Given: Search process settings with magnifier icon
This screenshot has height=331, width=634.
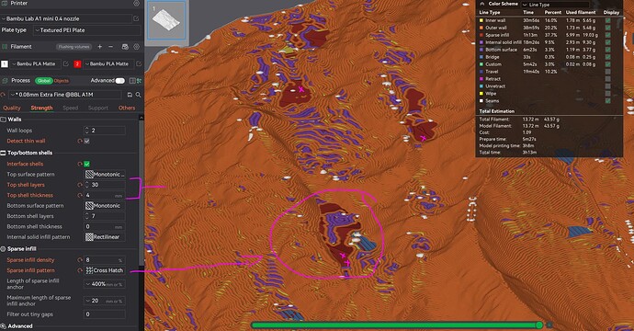Looking at the screenshot, I should [x=138, y=95].
